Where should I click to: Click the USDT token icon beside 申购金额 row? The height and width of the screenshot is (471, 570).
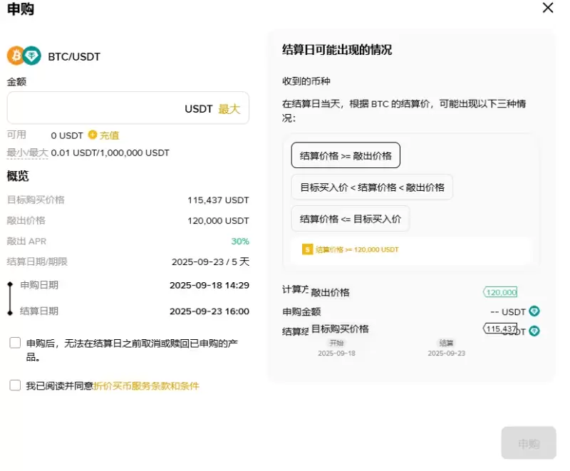(x=534, y=311)
